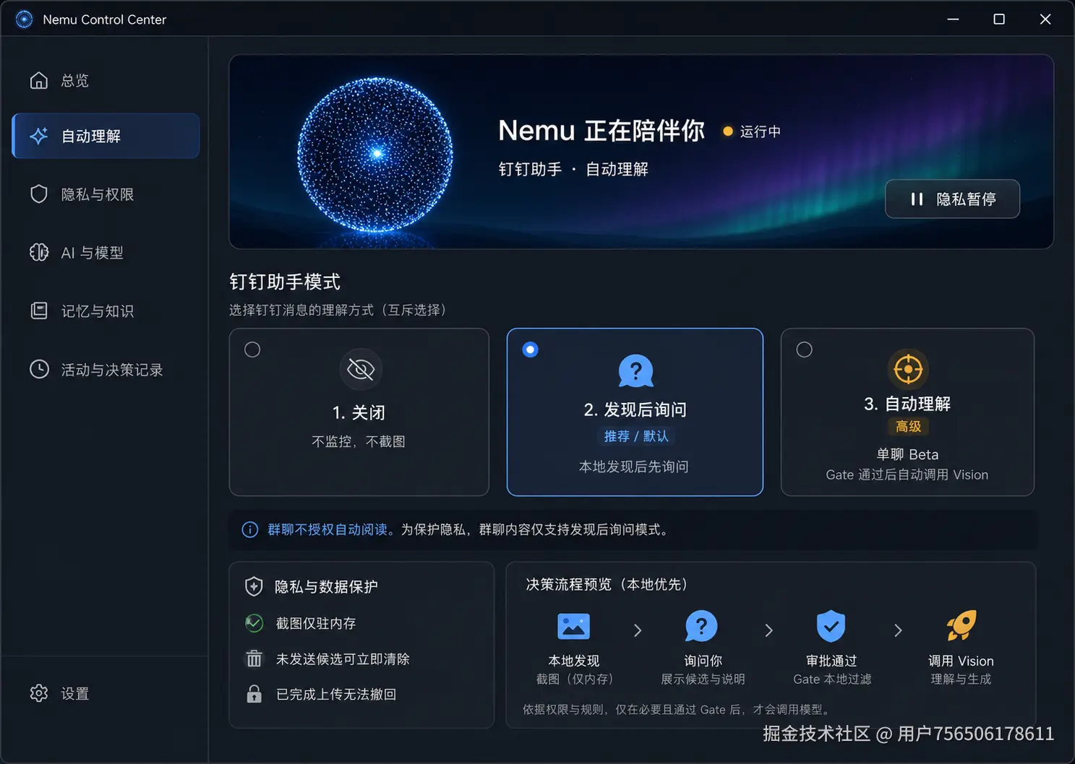Click the Nemu logo in the title bar
The height and width of the screenshot is (764, 1075).
(24, 19)
